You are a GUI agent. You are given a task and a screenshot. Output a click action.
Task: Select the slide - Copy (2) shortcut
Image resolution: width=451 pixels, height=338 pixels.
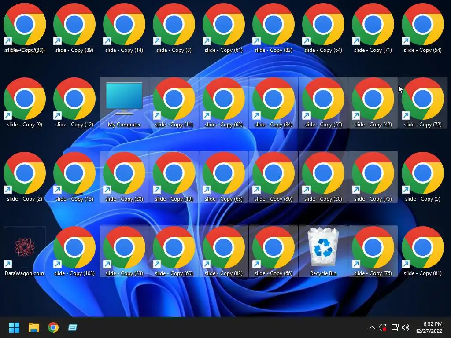pos(25,177)
